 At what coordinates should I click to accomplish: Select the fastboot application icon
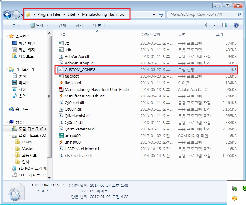(61, 76)
